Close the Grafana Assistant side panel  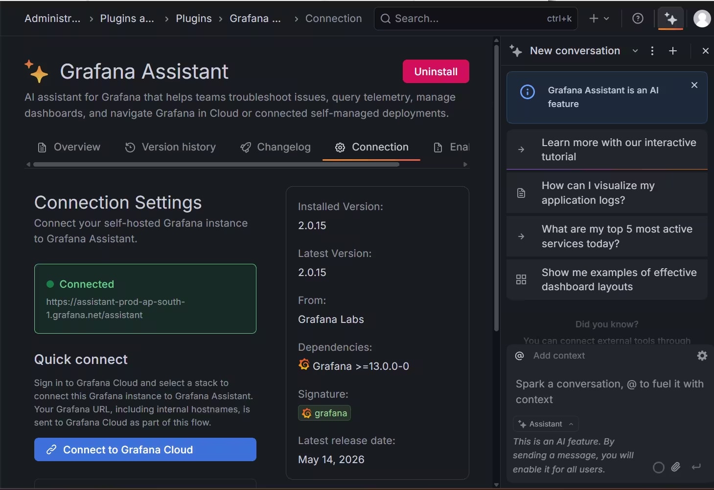705,51
